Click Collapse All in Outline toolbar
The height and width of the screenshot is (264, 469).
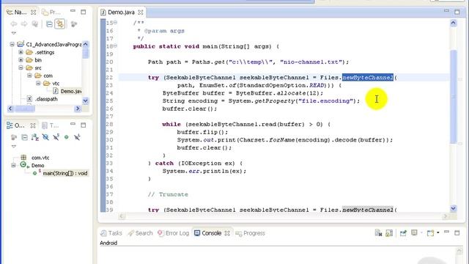coord(24,137)
